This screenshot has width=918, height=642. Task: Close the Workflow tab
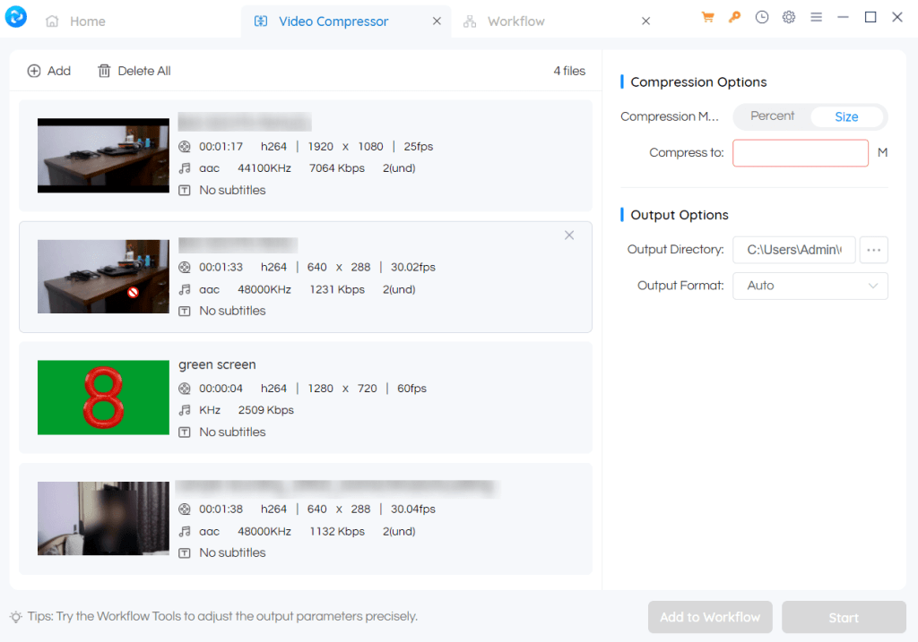point(645,21)
